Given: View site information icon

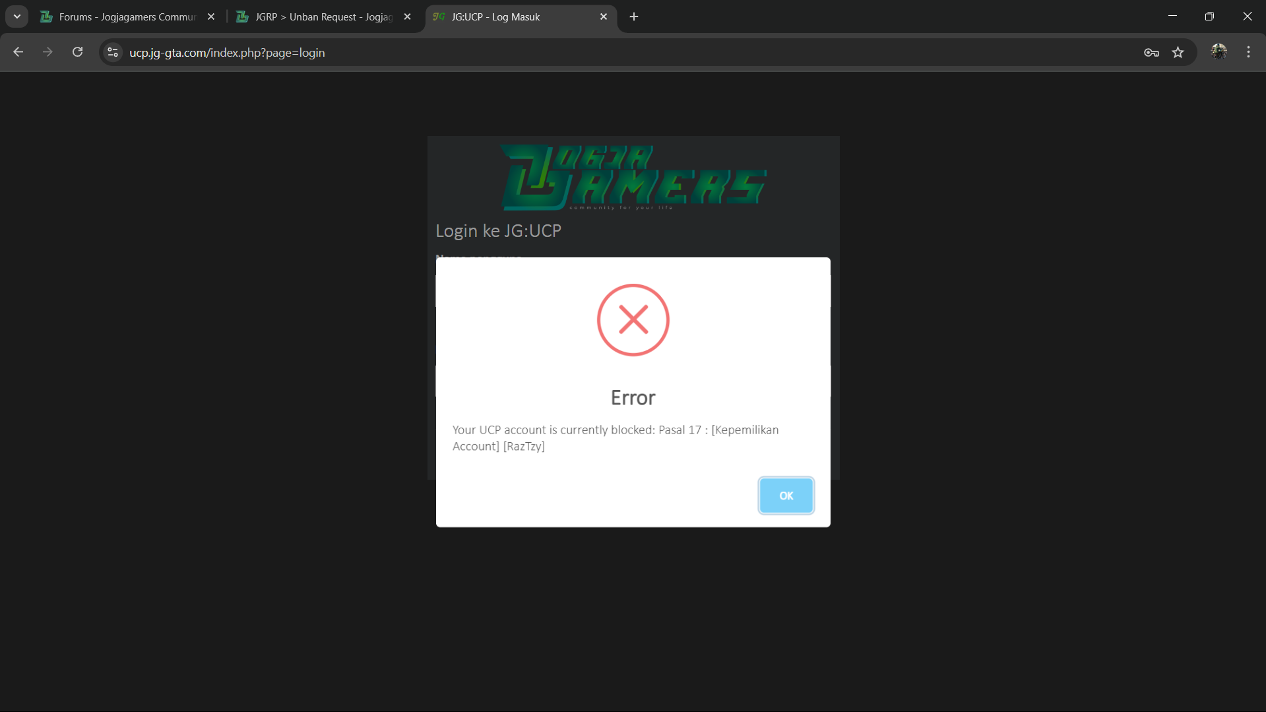Looking at the screenshot, I should (113, 52).
